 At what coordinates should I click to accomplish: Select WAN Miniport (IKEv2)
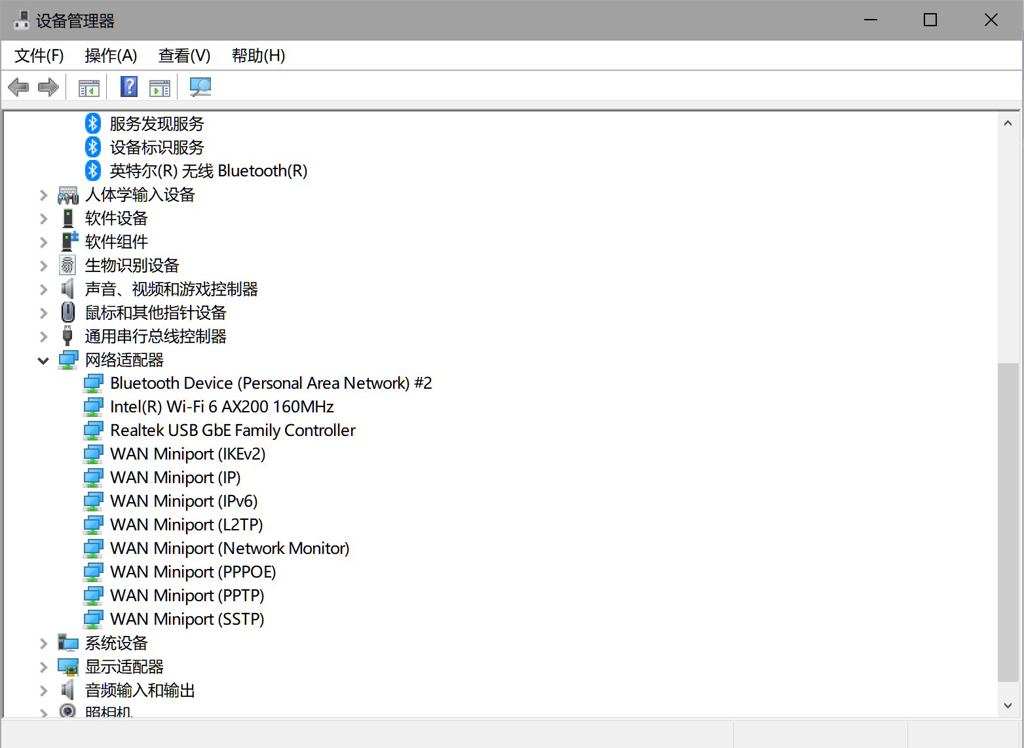[188, 454]
